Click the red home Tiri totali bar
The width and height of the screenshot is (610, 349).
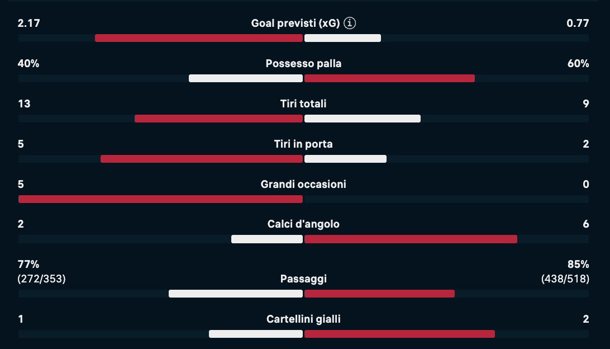tap(218, 119)
